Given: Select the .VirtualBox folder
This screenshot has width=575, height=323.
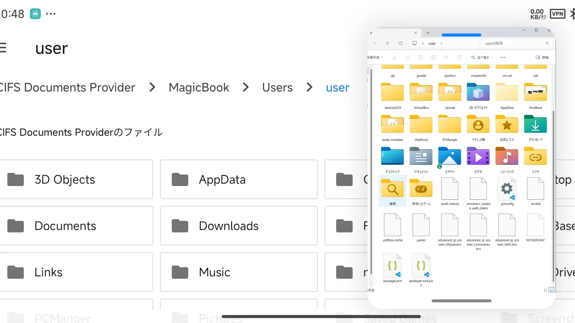Looking at the screenshot, I should (x=421, y=96).
